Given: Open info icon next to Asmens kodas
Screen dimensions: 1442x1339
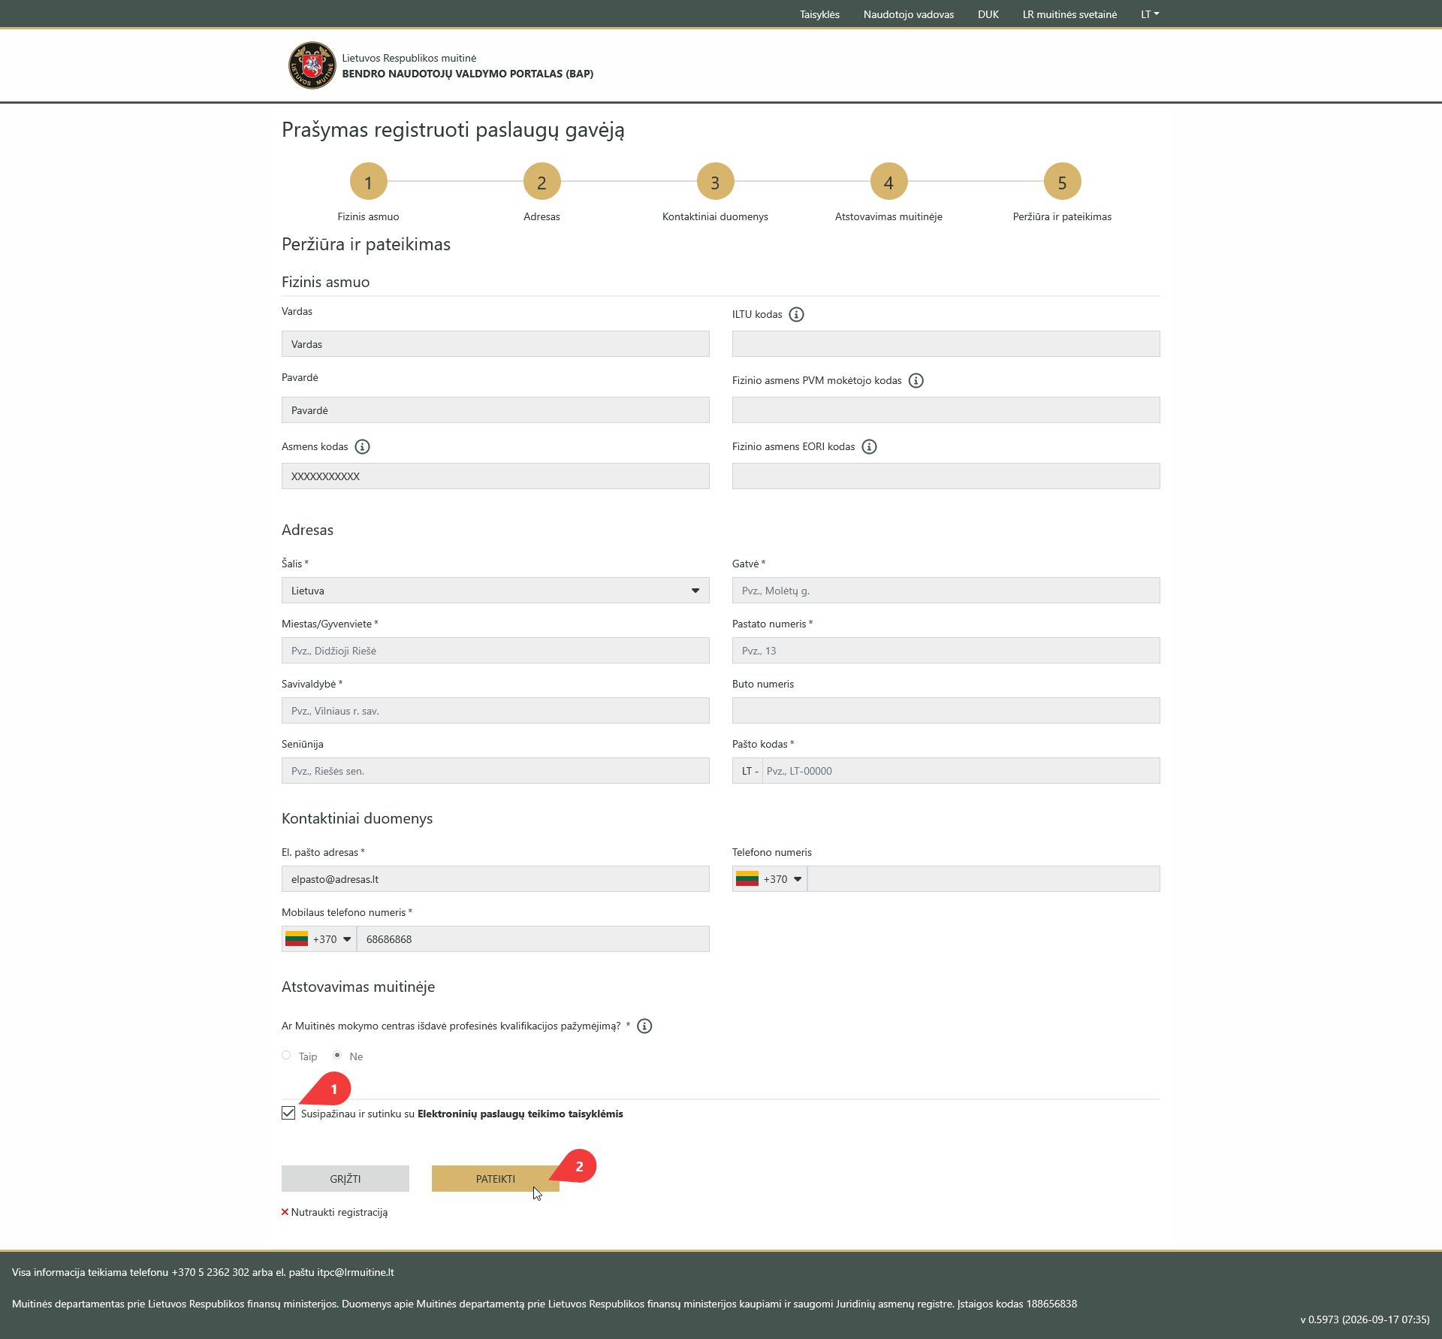Looking at the screenshot, I should (x=362, y=447).
